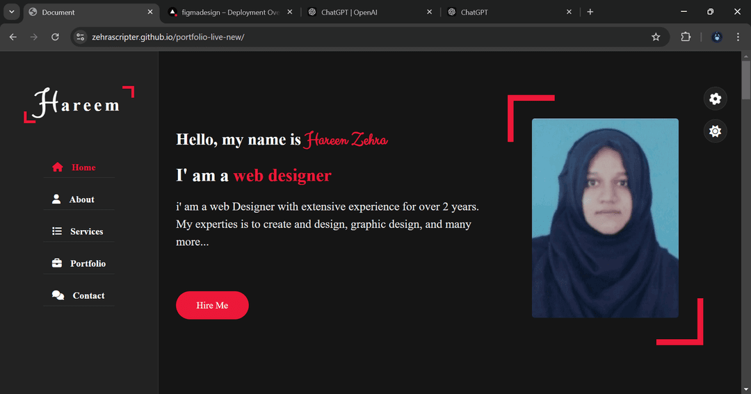Restore down the browser window

point(710,12)
